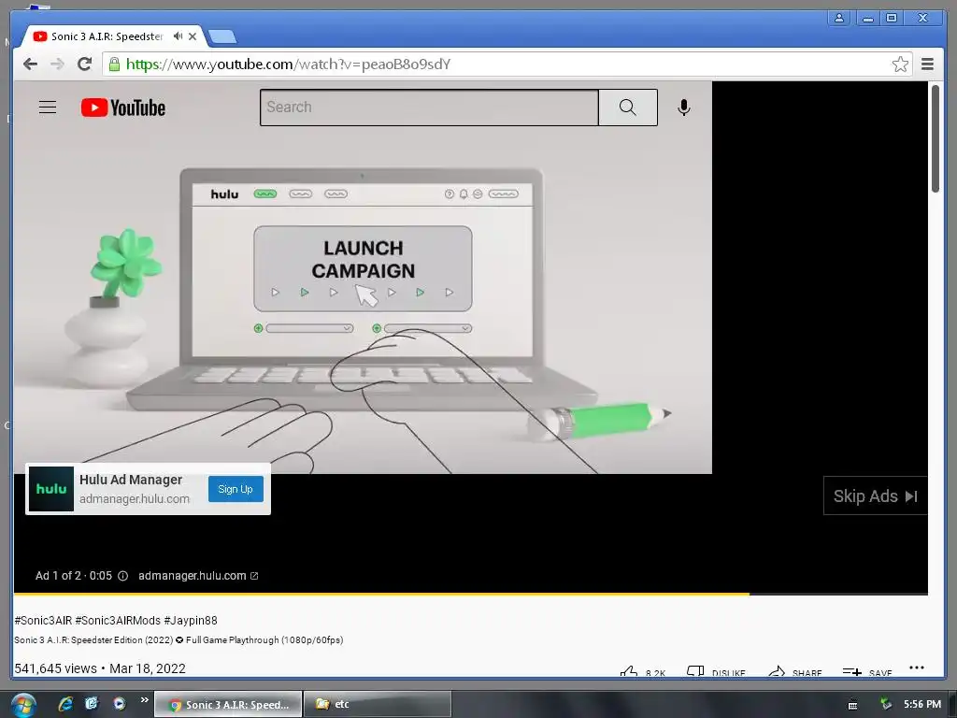Open the YouTube guide hamburger menu
This screenshot has width=957, height=718.
48,108
